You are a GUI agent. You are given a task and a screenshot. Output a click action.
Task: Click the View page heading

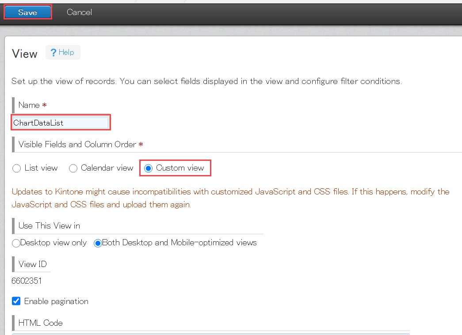[x=25, y=54]
